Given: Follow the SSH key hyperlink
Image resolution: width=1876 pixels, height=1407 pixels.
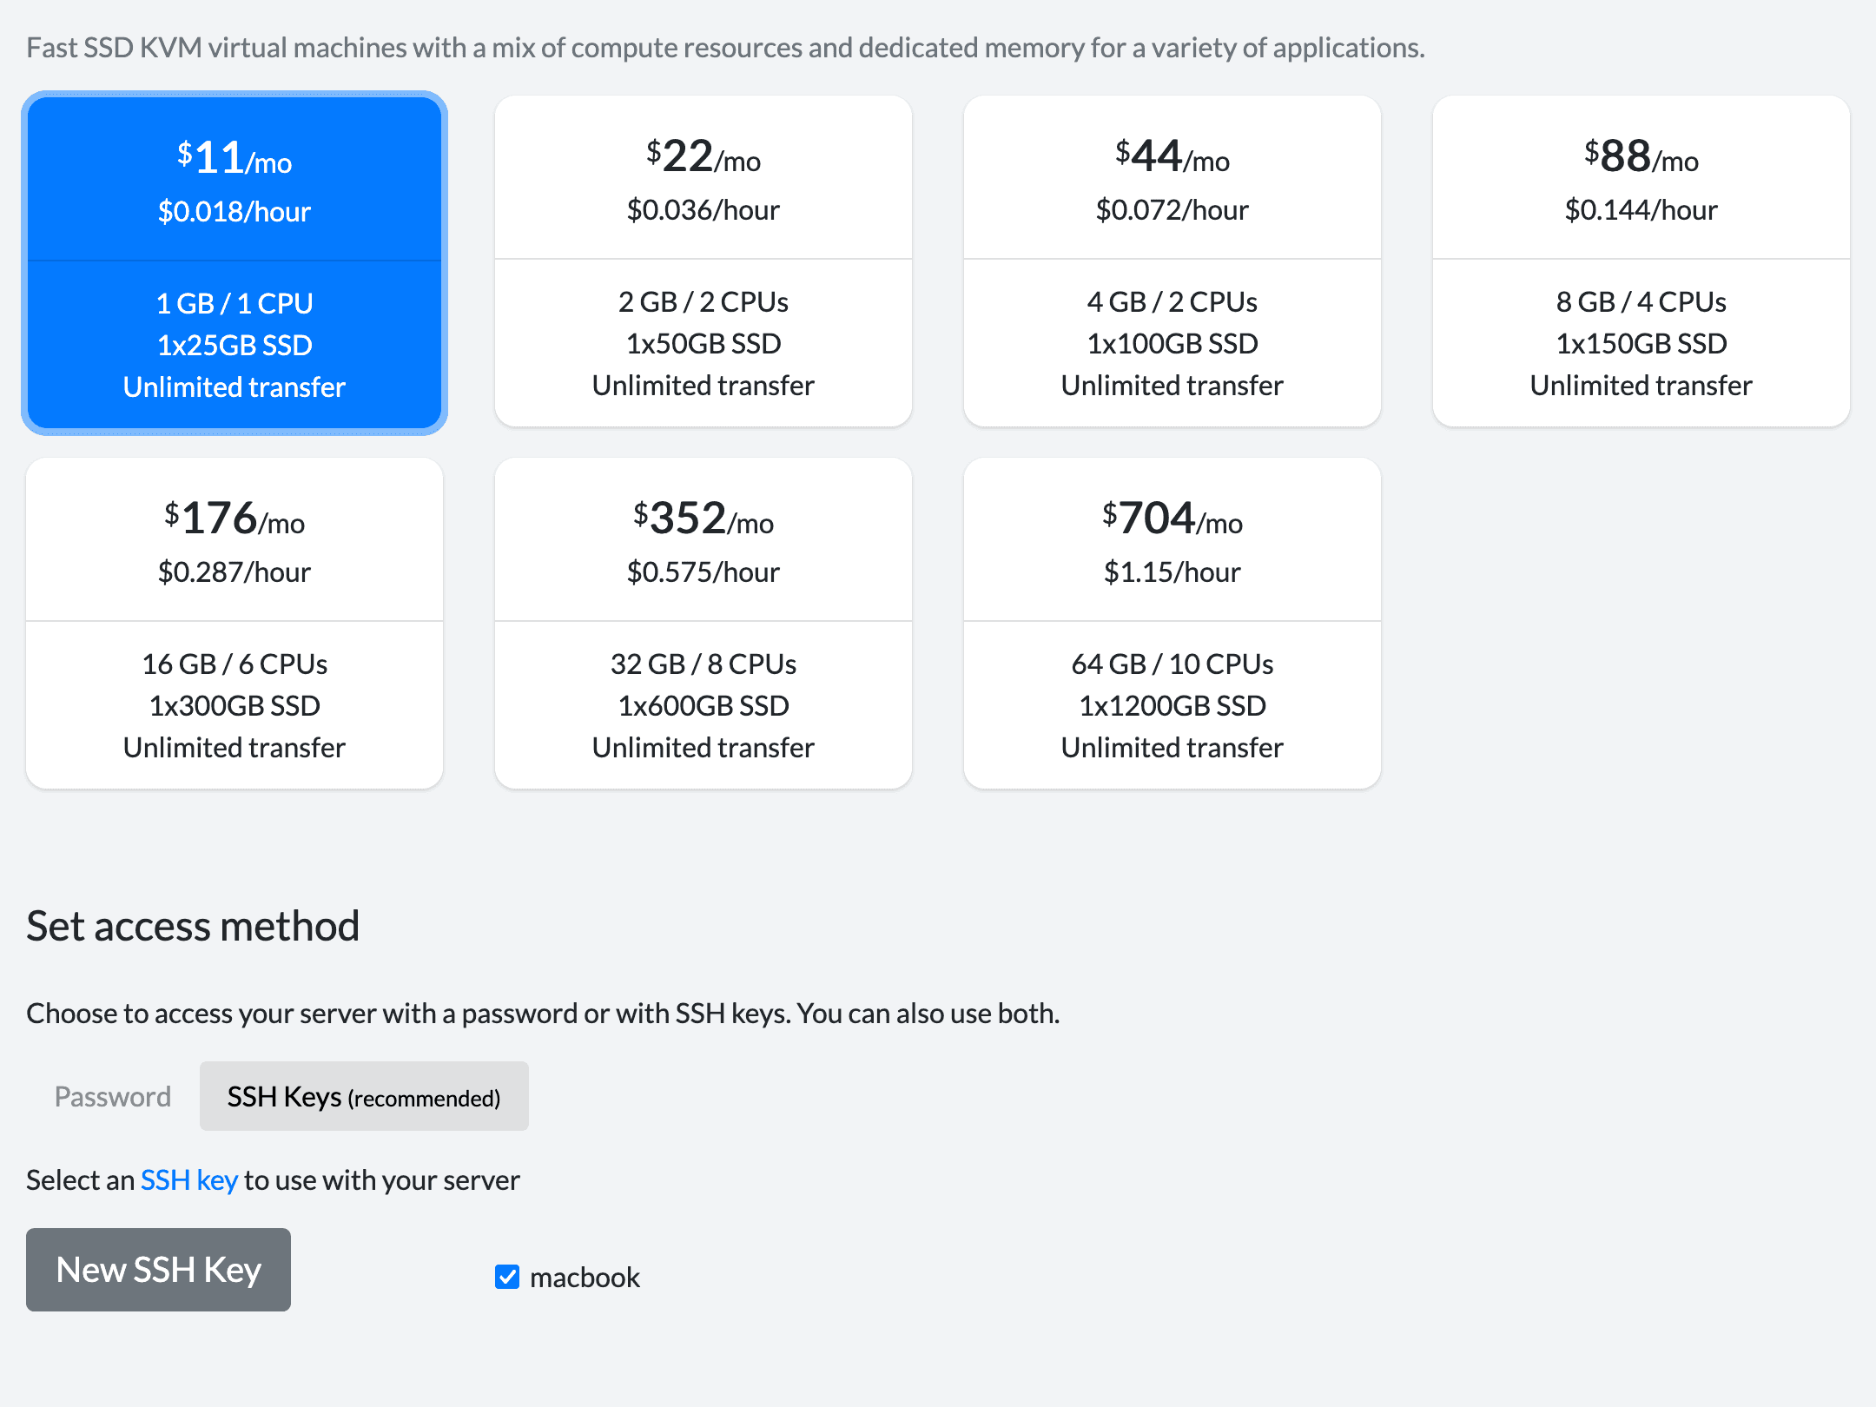Looking at the screenshot, I should (x=189, y=1179).
